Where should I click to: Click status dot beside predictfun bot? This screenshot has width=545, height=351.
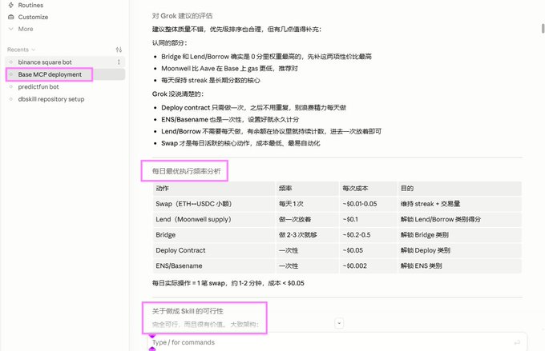[11, 86]
